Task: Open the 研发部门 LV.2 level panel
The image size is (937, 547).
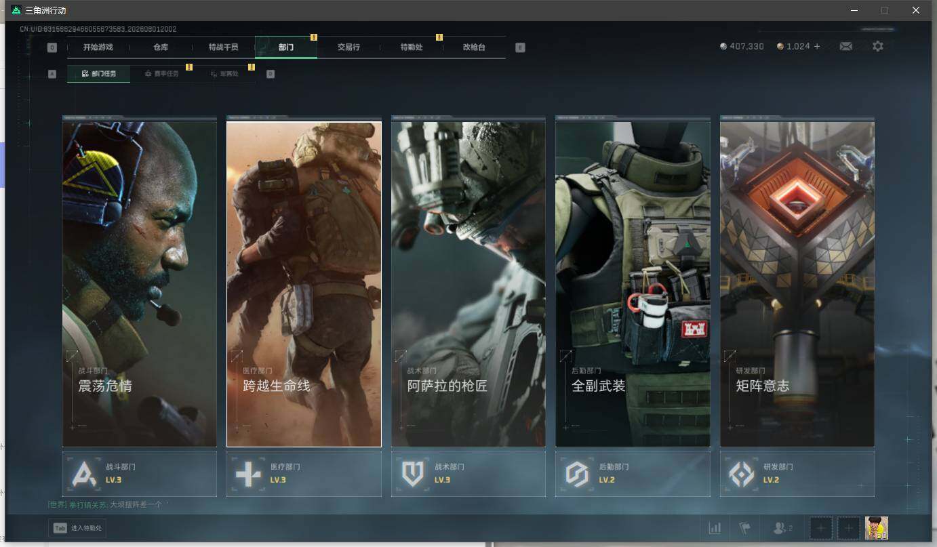Action: tap(797, 474)
